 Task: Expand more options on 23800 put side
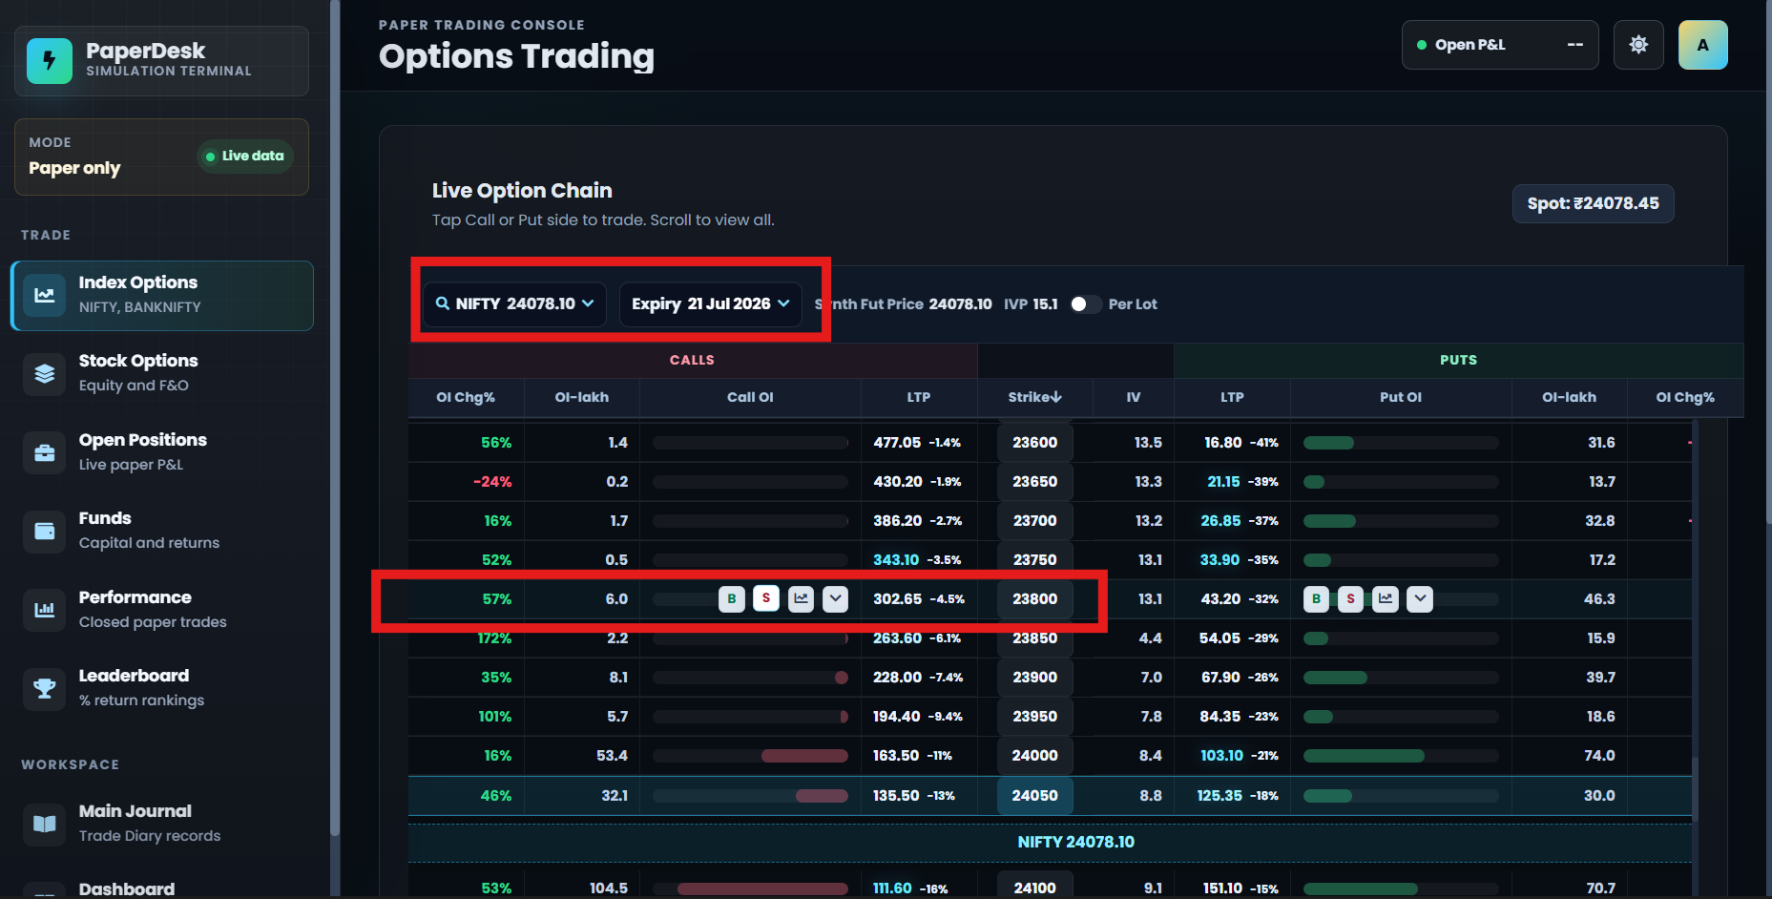pos(1420,599)
